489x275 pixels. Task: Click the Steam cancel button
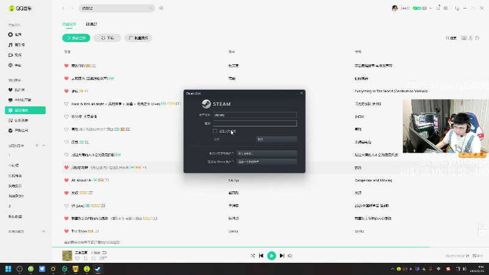[x=276, y=139]
